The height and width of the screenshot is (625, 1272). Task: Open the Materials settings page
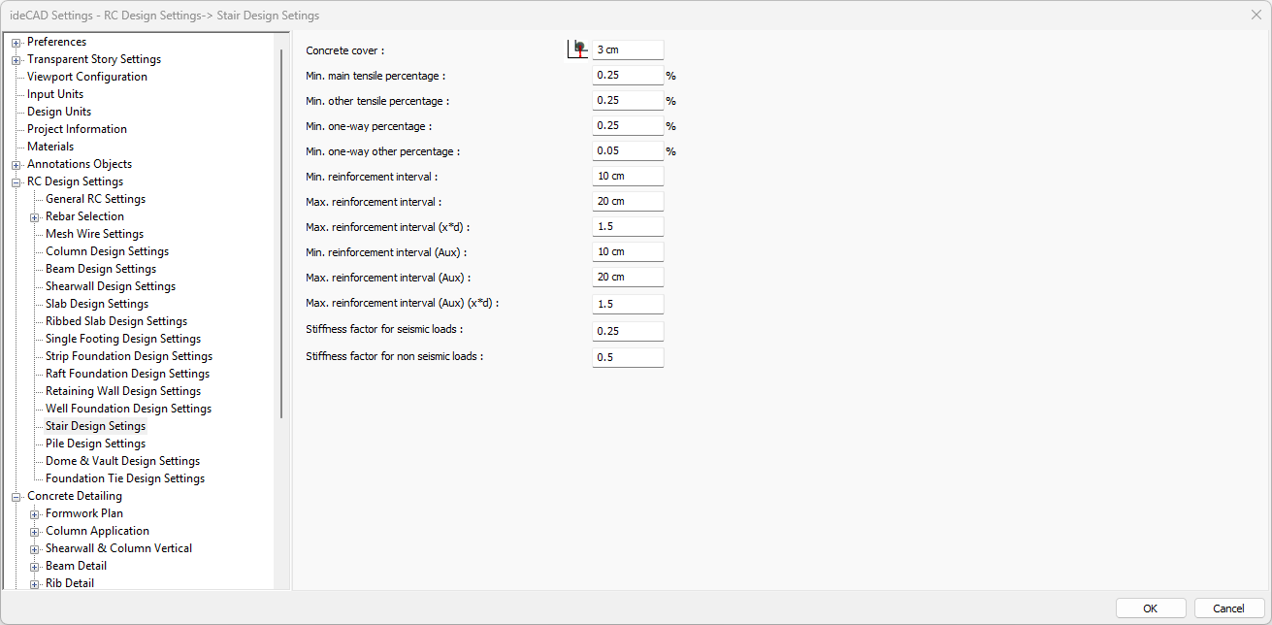[50, 147]
